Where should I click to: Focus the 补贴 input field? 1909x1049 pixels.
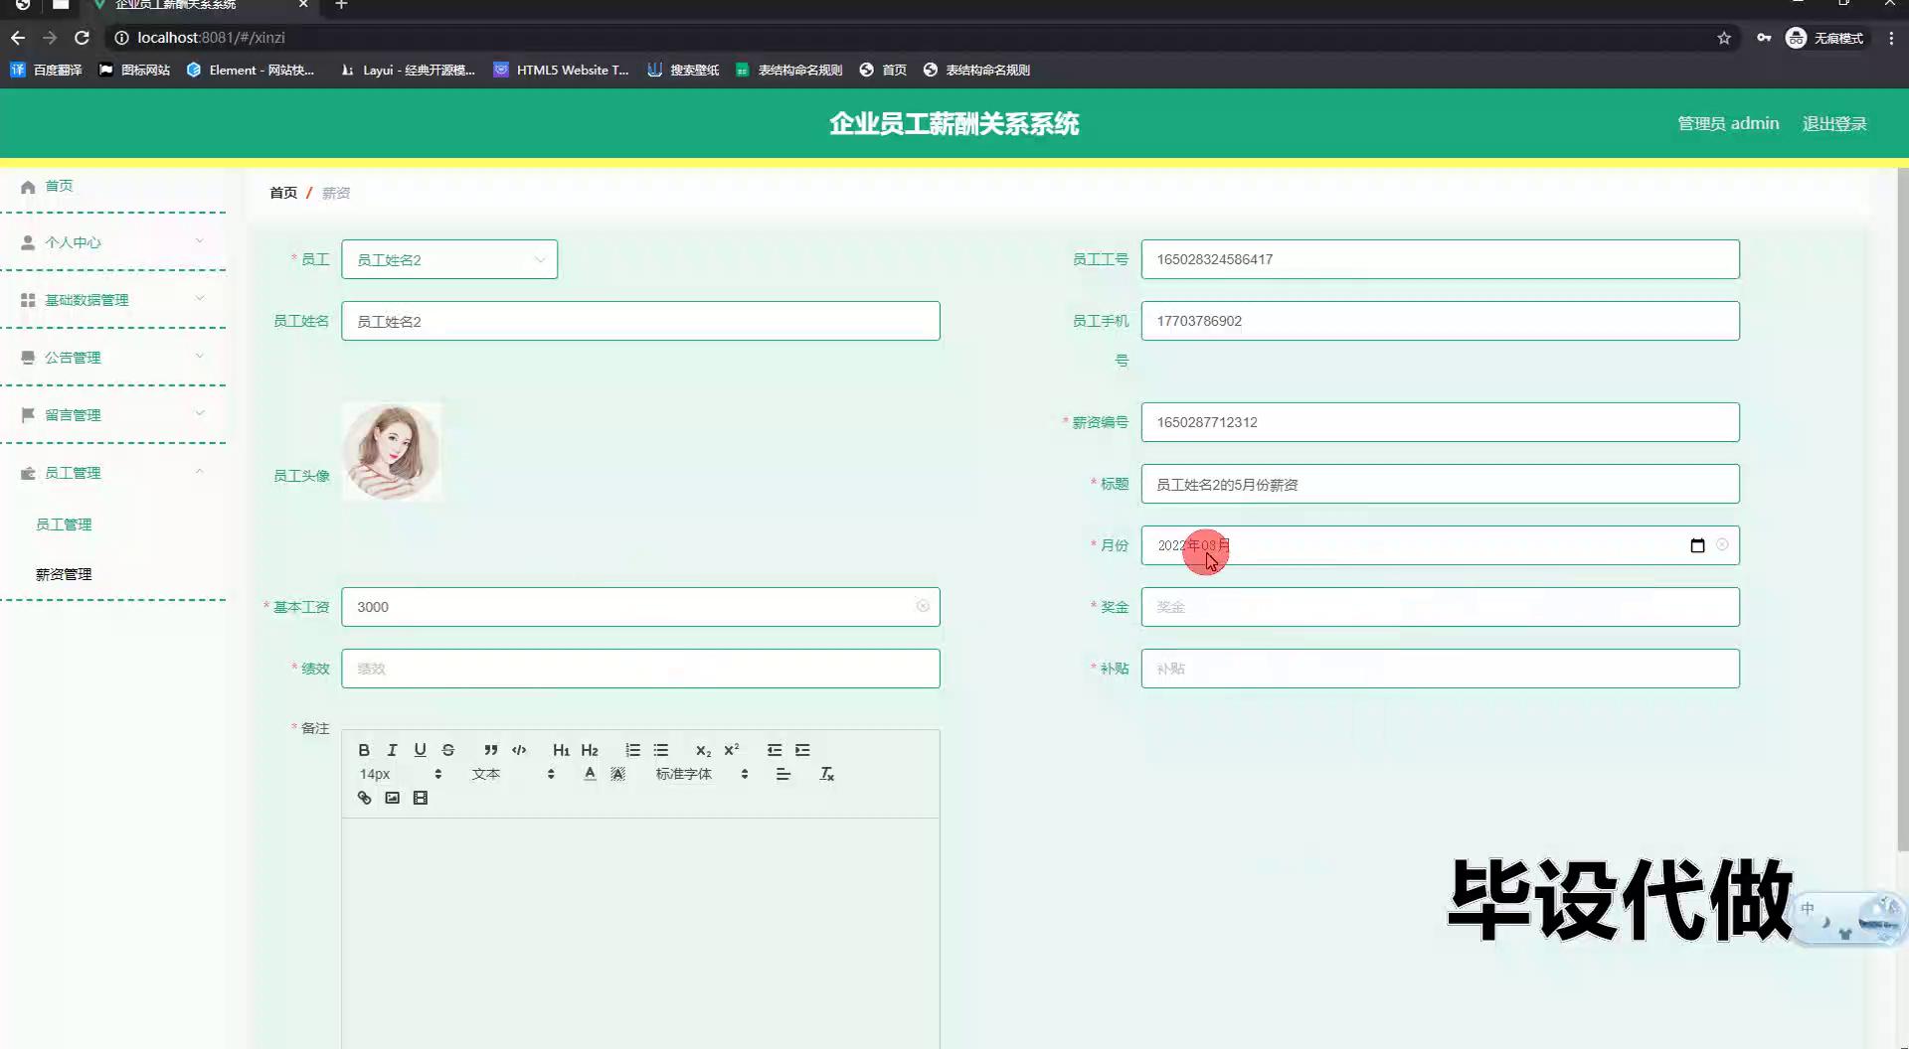(1440, 669)
